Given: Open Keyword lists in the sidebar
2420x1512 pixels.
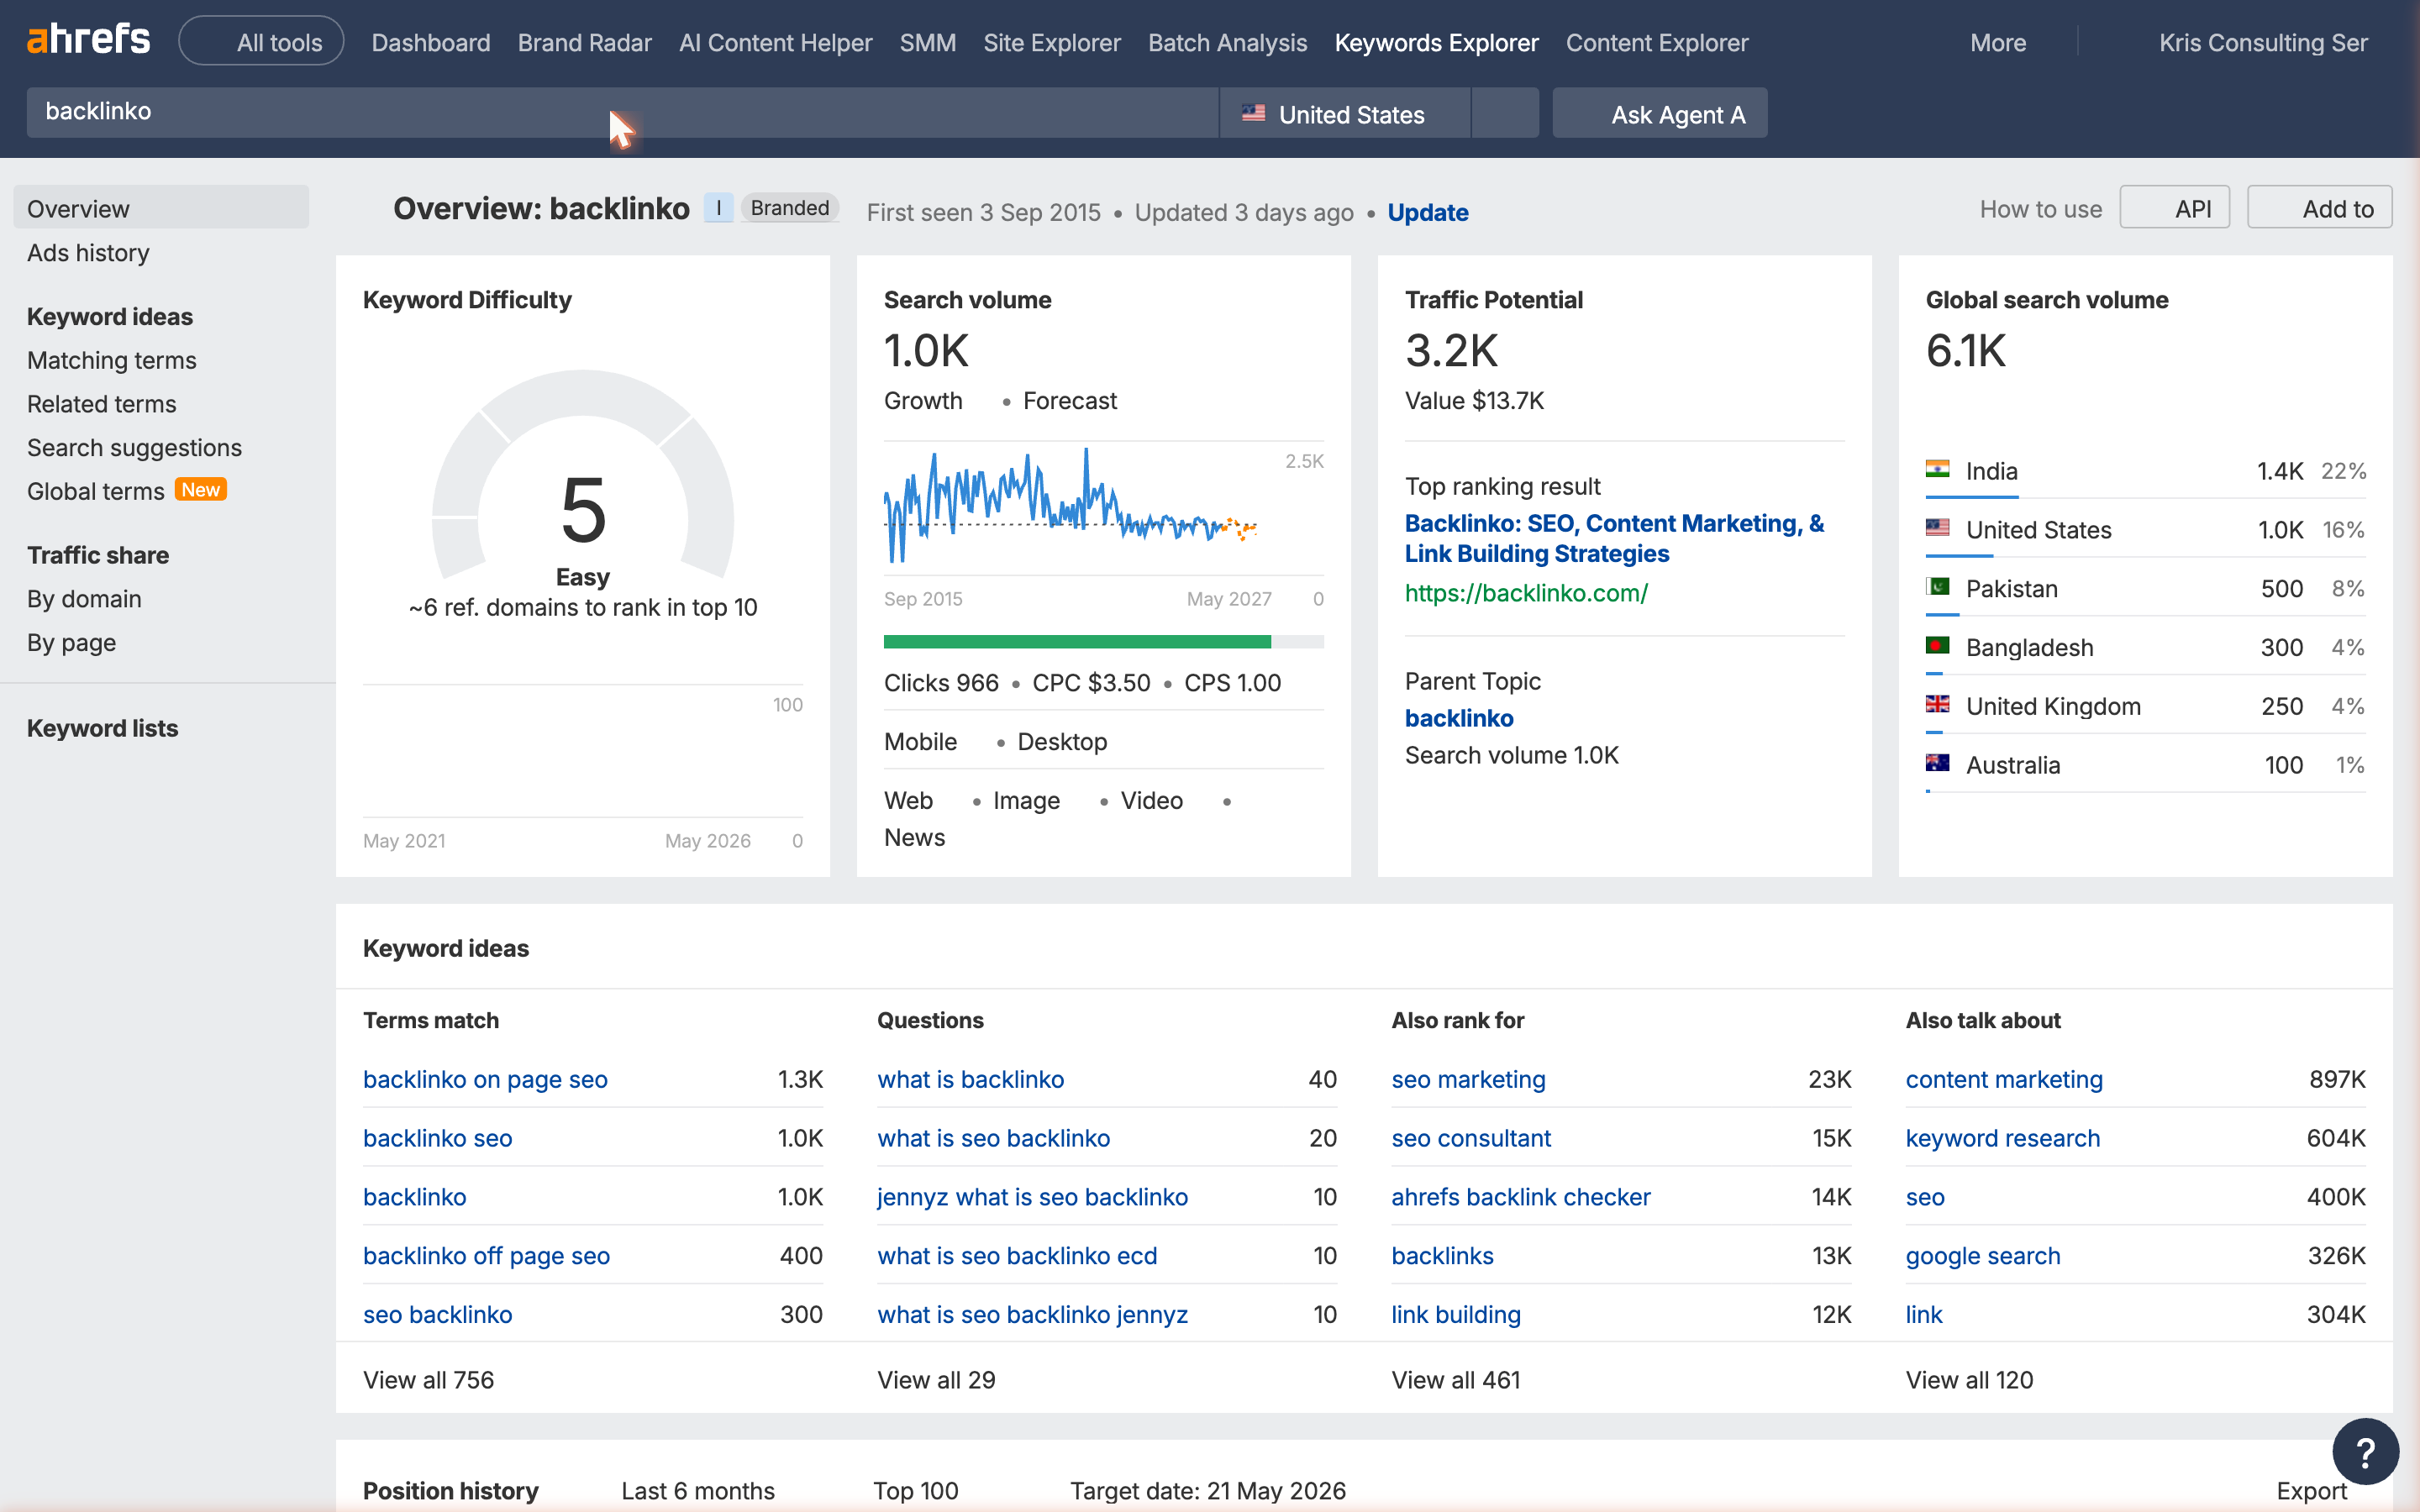Looking at the screenshot, I should pos(102,728).
